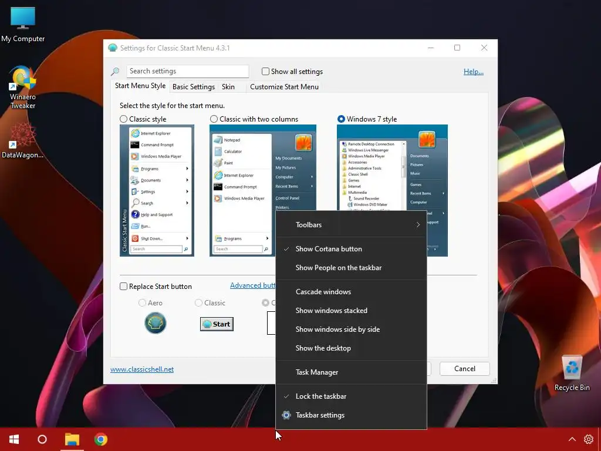The width and height of the screenshot is (601, 451).
Task: Open Cortana from the taskbar circle
Action: [x=42, y=439]
